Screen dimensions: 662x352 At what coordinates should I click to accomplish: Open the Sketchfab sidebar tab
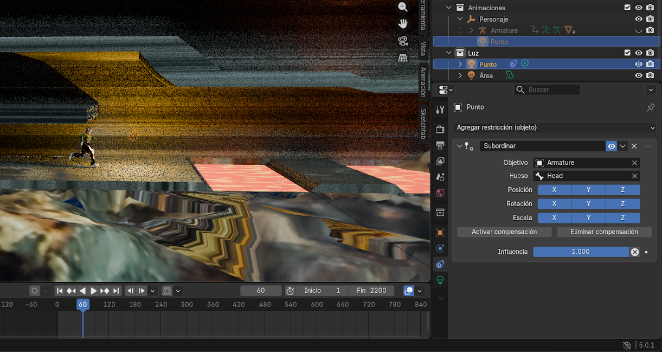(423, 124)
